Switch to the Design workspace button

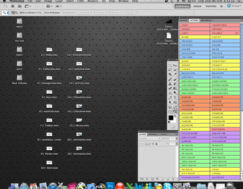[197, 6]
